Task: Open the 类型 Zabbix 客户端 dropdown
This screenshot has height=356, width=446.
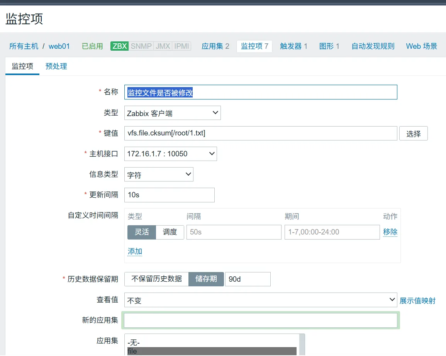Action: (172, 113)
